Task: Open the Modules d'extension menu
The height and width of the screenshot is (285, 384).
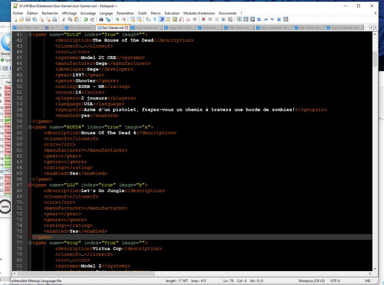Action: click(x=199, y=13)
